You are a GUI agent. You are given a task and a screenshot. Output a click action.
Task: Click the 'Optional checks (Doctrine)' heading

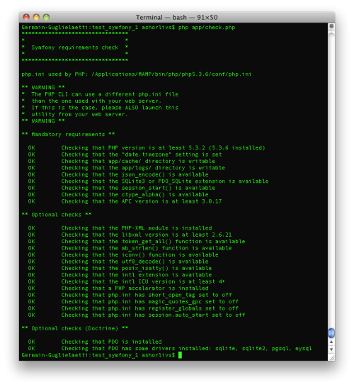(x=75, y=328)
